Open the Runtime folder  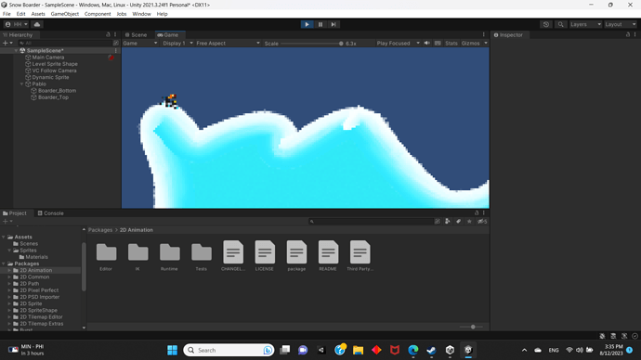click(x=169, y=256)
